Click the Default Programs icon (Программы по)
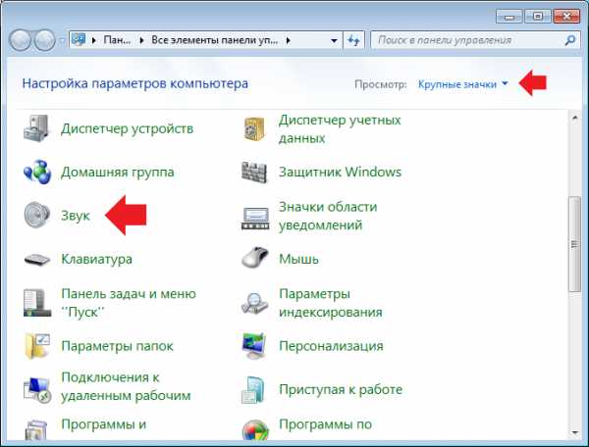Viewport: 589px width, 447px height. coord(255,430)
